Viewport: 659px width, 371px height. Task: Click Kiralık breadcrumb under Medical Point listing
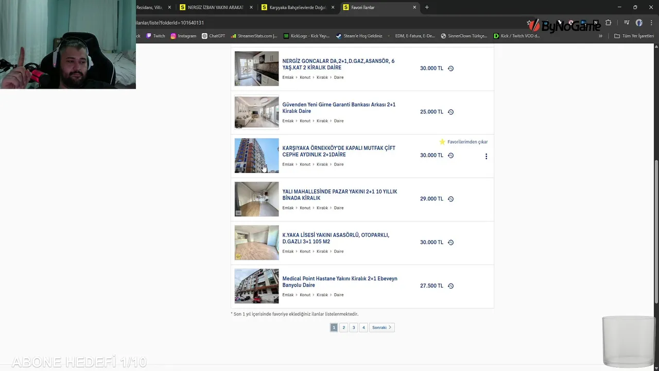(x=322, y=295)
